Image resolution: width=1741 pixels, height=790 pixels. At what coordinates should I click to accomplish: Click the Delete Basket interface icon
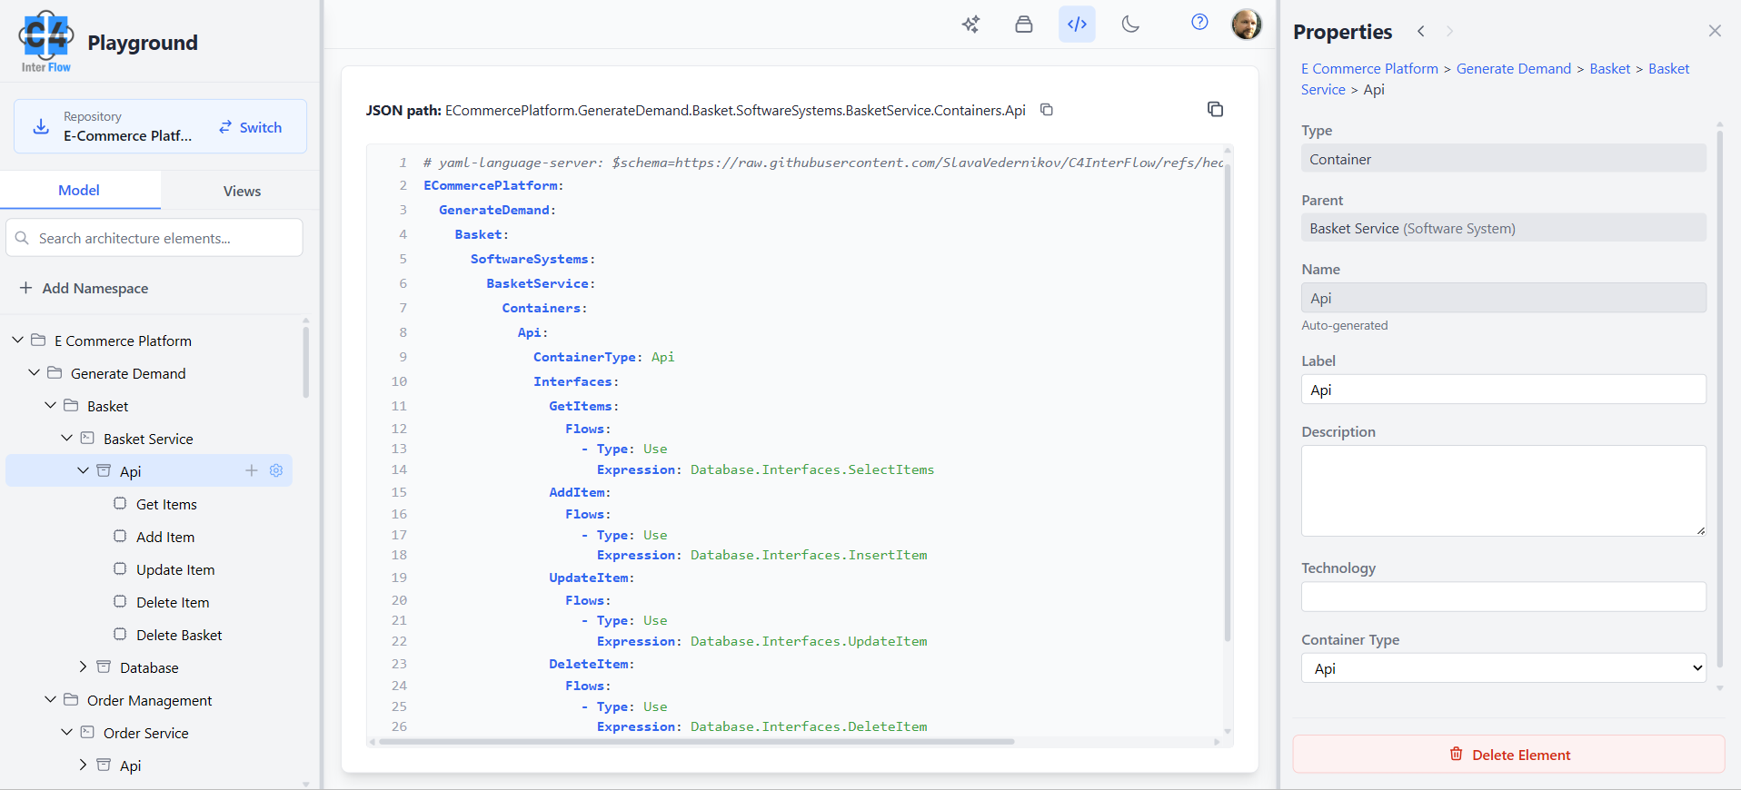tap(120, 634)
